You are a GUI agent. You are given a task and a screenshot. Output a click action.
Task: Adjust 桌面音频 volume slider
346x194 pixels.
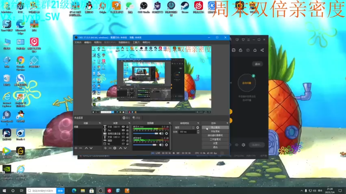(x=145, y=145)
